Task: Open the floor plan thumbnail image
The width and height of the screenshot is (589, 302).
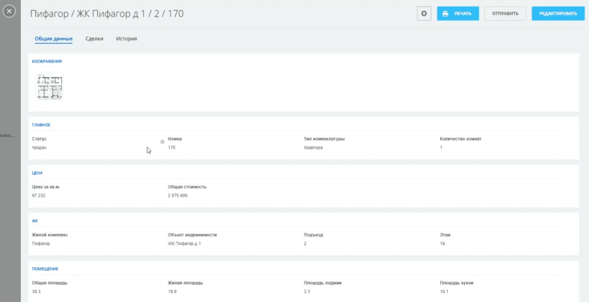Action: point(49,87)
